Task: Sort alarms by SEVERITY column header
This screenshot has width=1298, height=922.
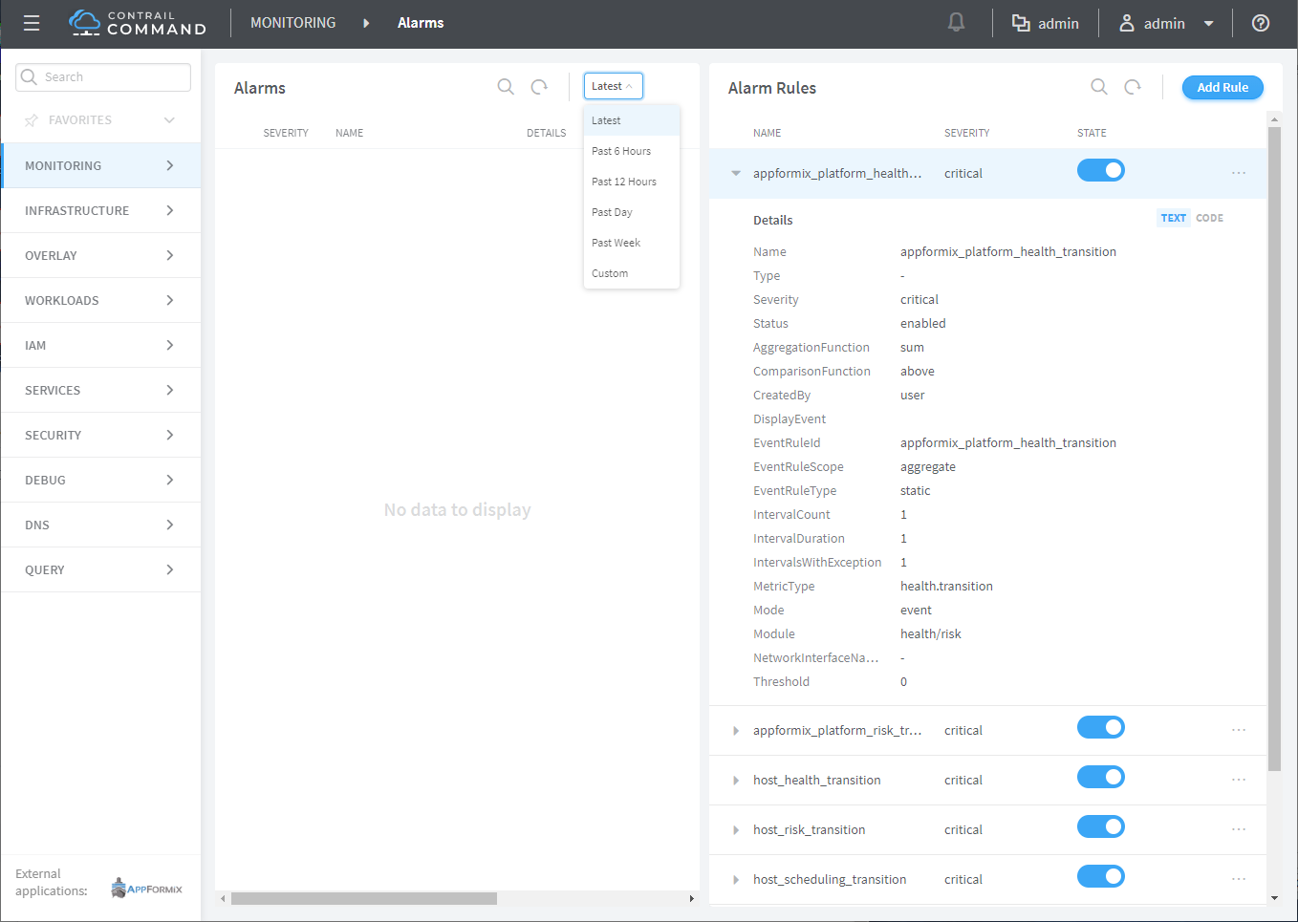Action: tap(286, 133)
